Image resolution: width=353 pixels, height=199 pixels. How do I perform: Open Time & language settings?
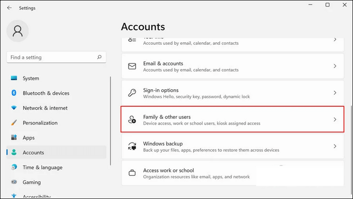click(56, 167)
